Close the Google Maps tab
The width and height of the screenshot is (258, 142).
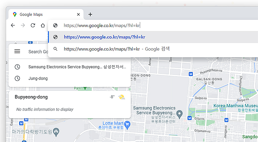click(78, 14)
